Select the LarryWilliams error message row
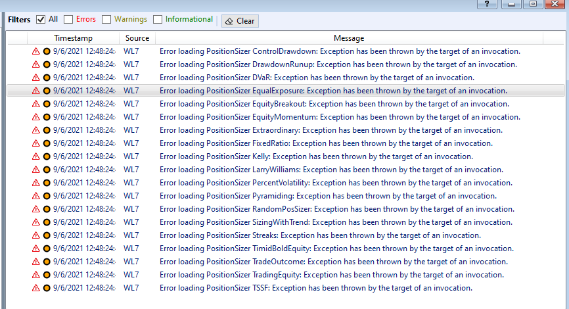Image resolution: width=569 pixels, height=309 pixels. pos(286,170)
